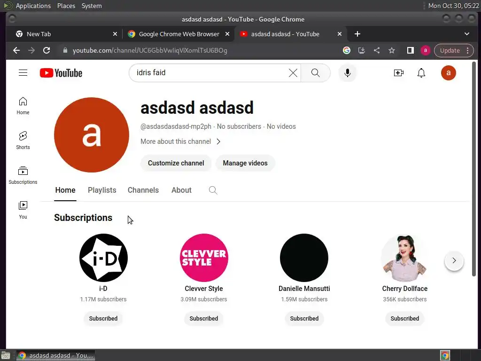Open the System menu
Viewport: 481px width, 361px height.
coord(92,6)
